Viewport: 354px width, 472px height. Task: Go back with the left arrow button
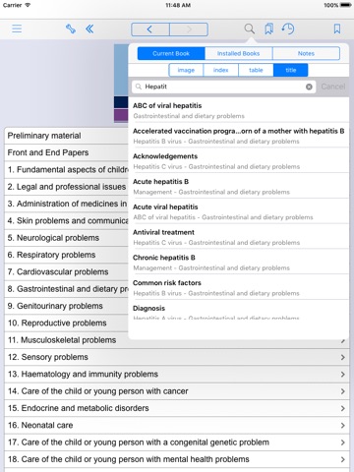coord(150,29)
